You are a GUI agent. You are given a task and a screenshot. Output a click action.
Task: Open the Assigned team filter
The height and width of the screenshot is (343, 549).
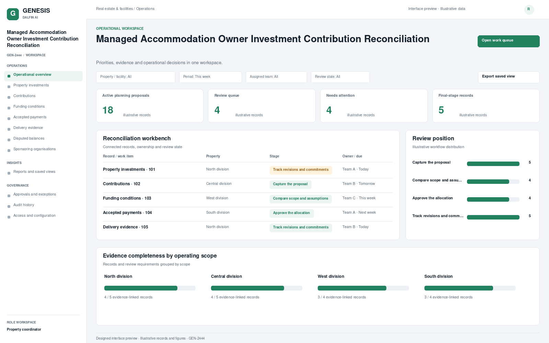[x=276, y=77]
